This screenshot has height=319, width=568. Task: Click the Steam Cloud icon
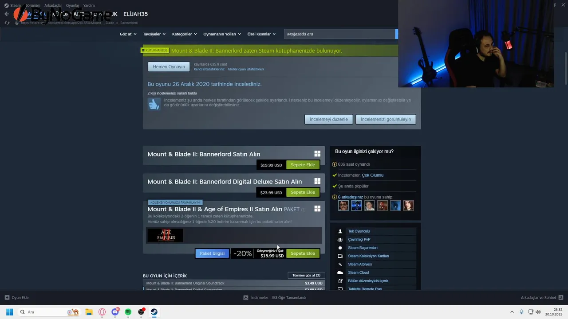click(340, 272)
